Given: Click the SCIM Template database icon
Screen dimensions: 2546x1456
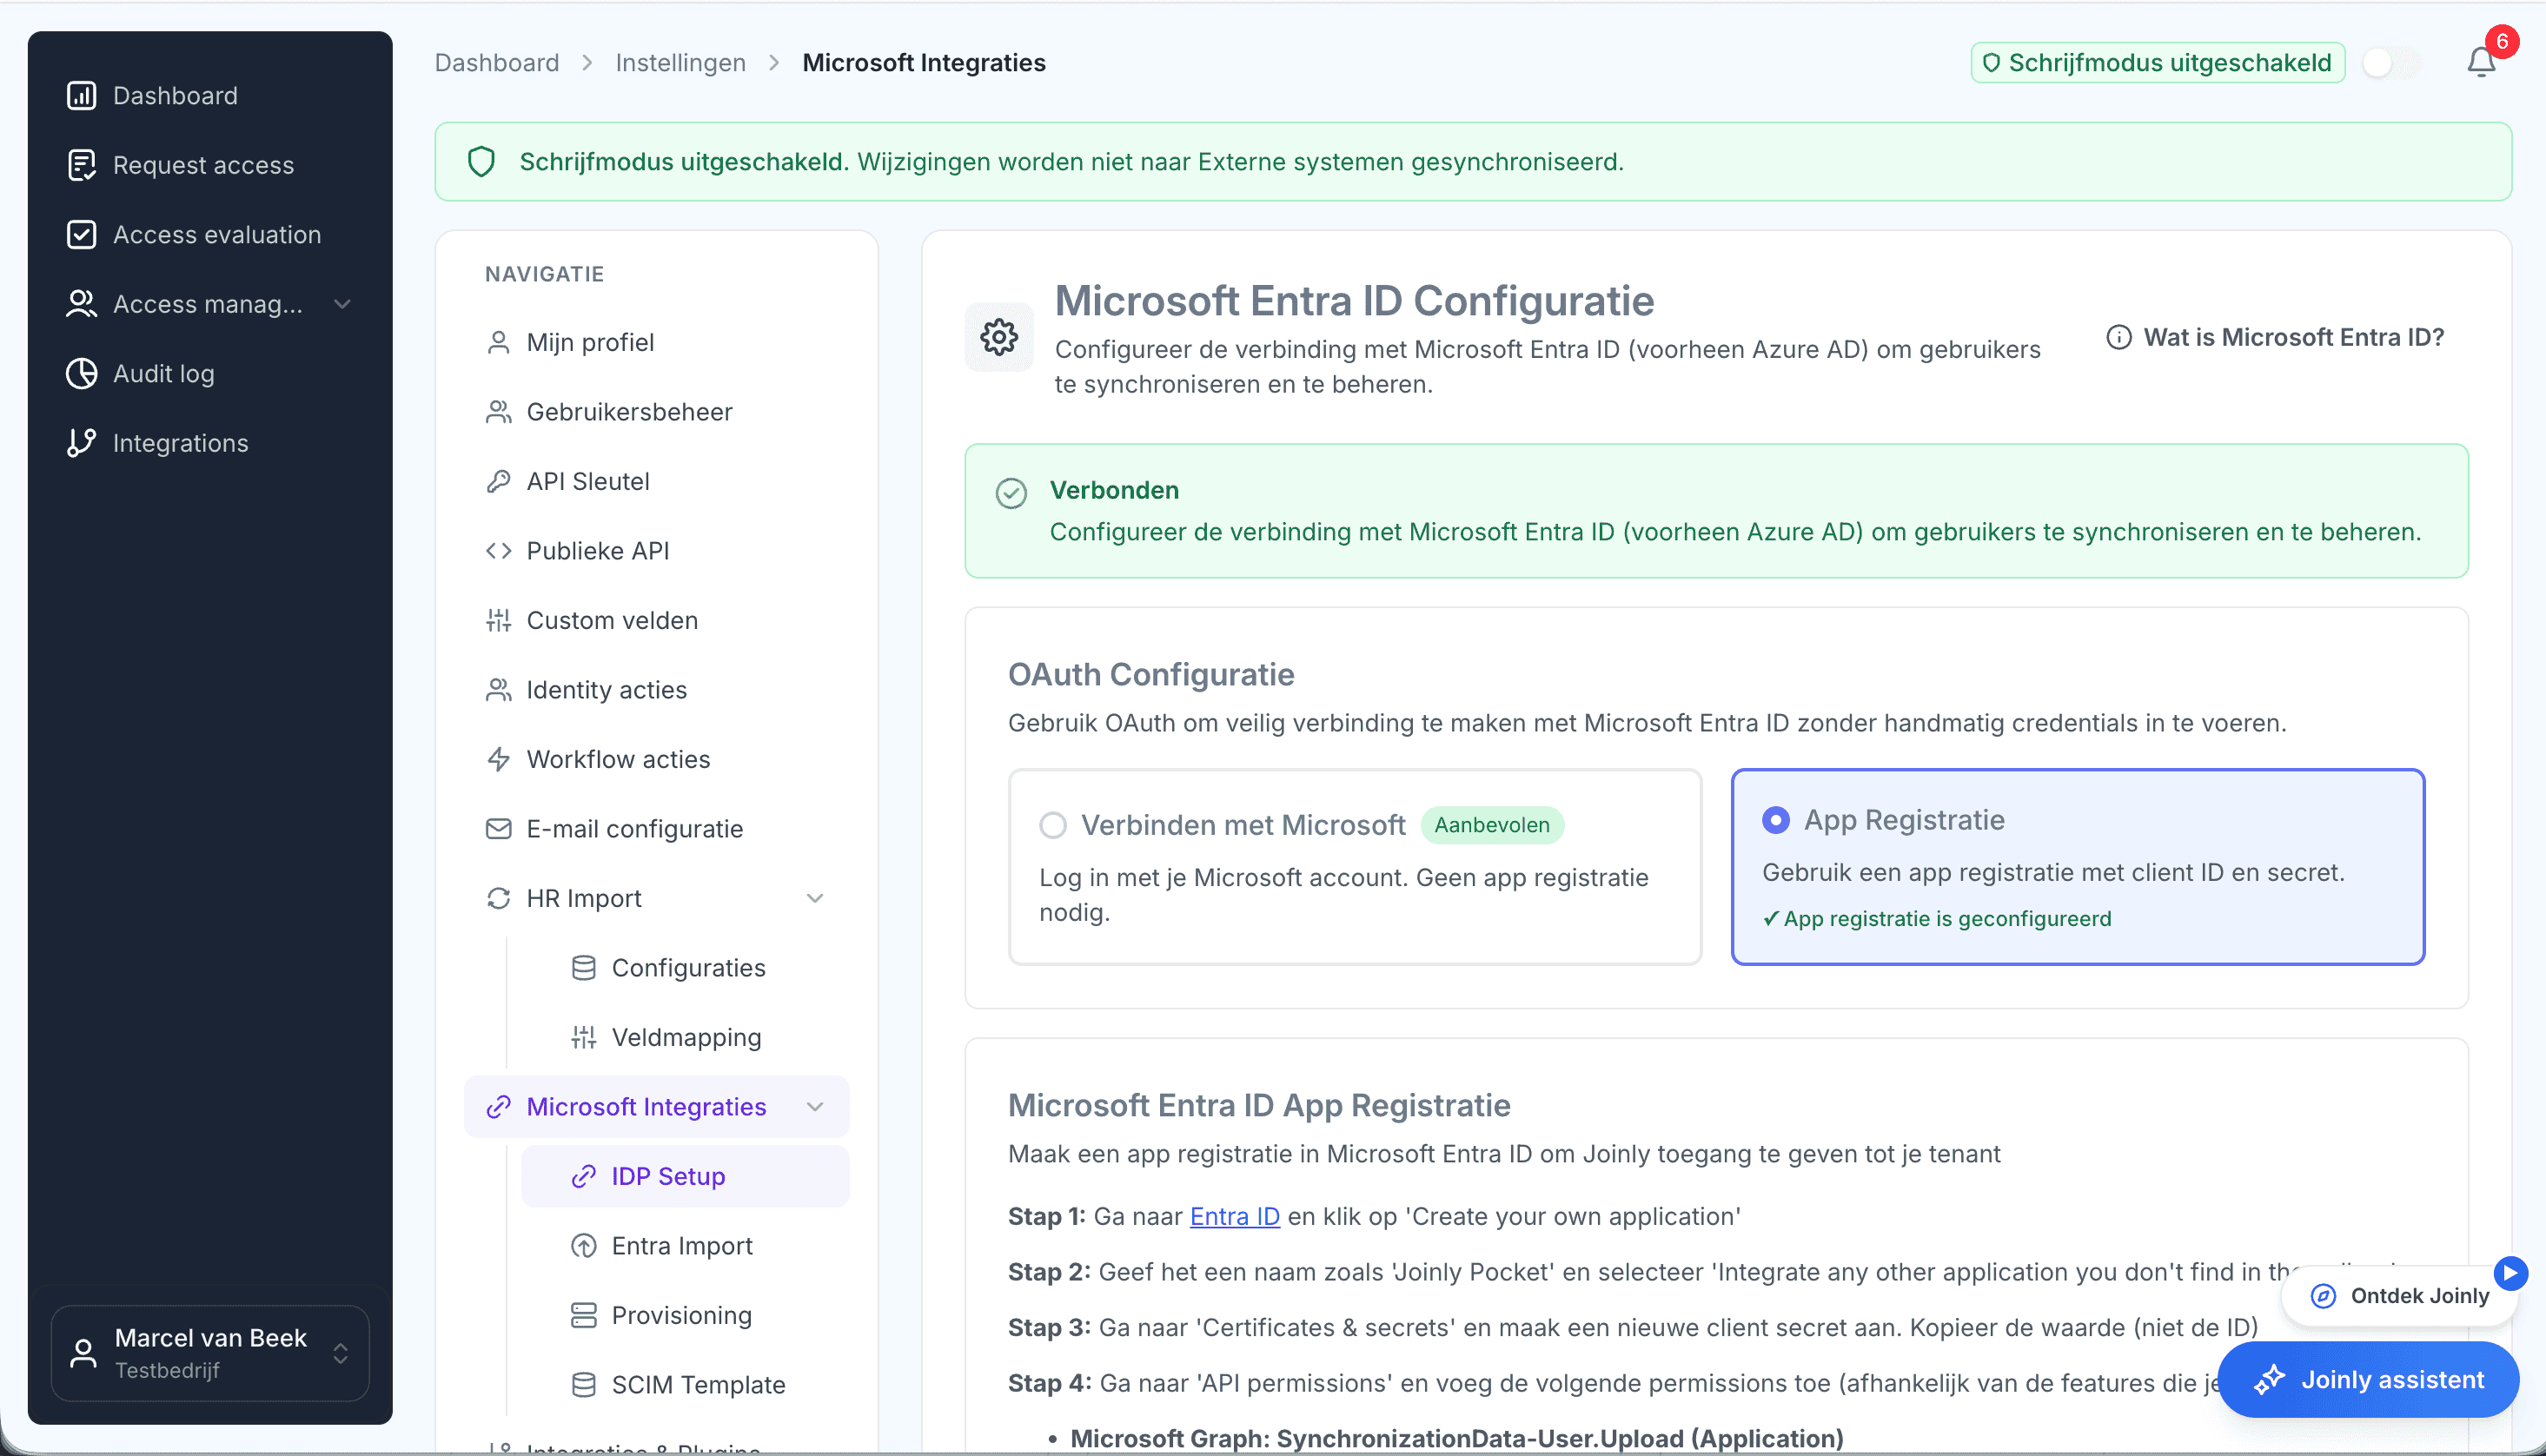Looking at the screenshot, I should click(583, 1385).
